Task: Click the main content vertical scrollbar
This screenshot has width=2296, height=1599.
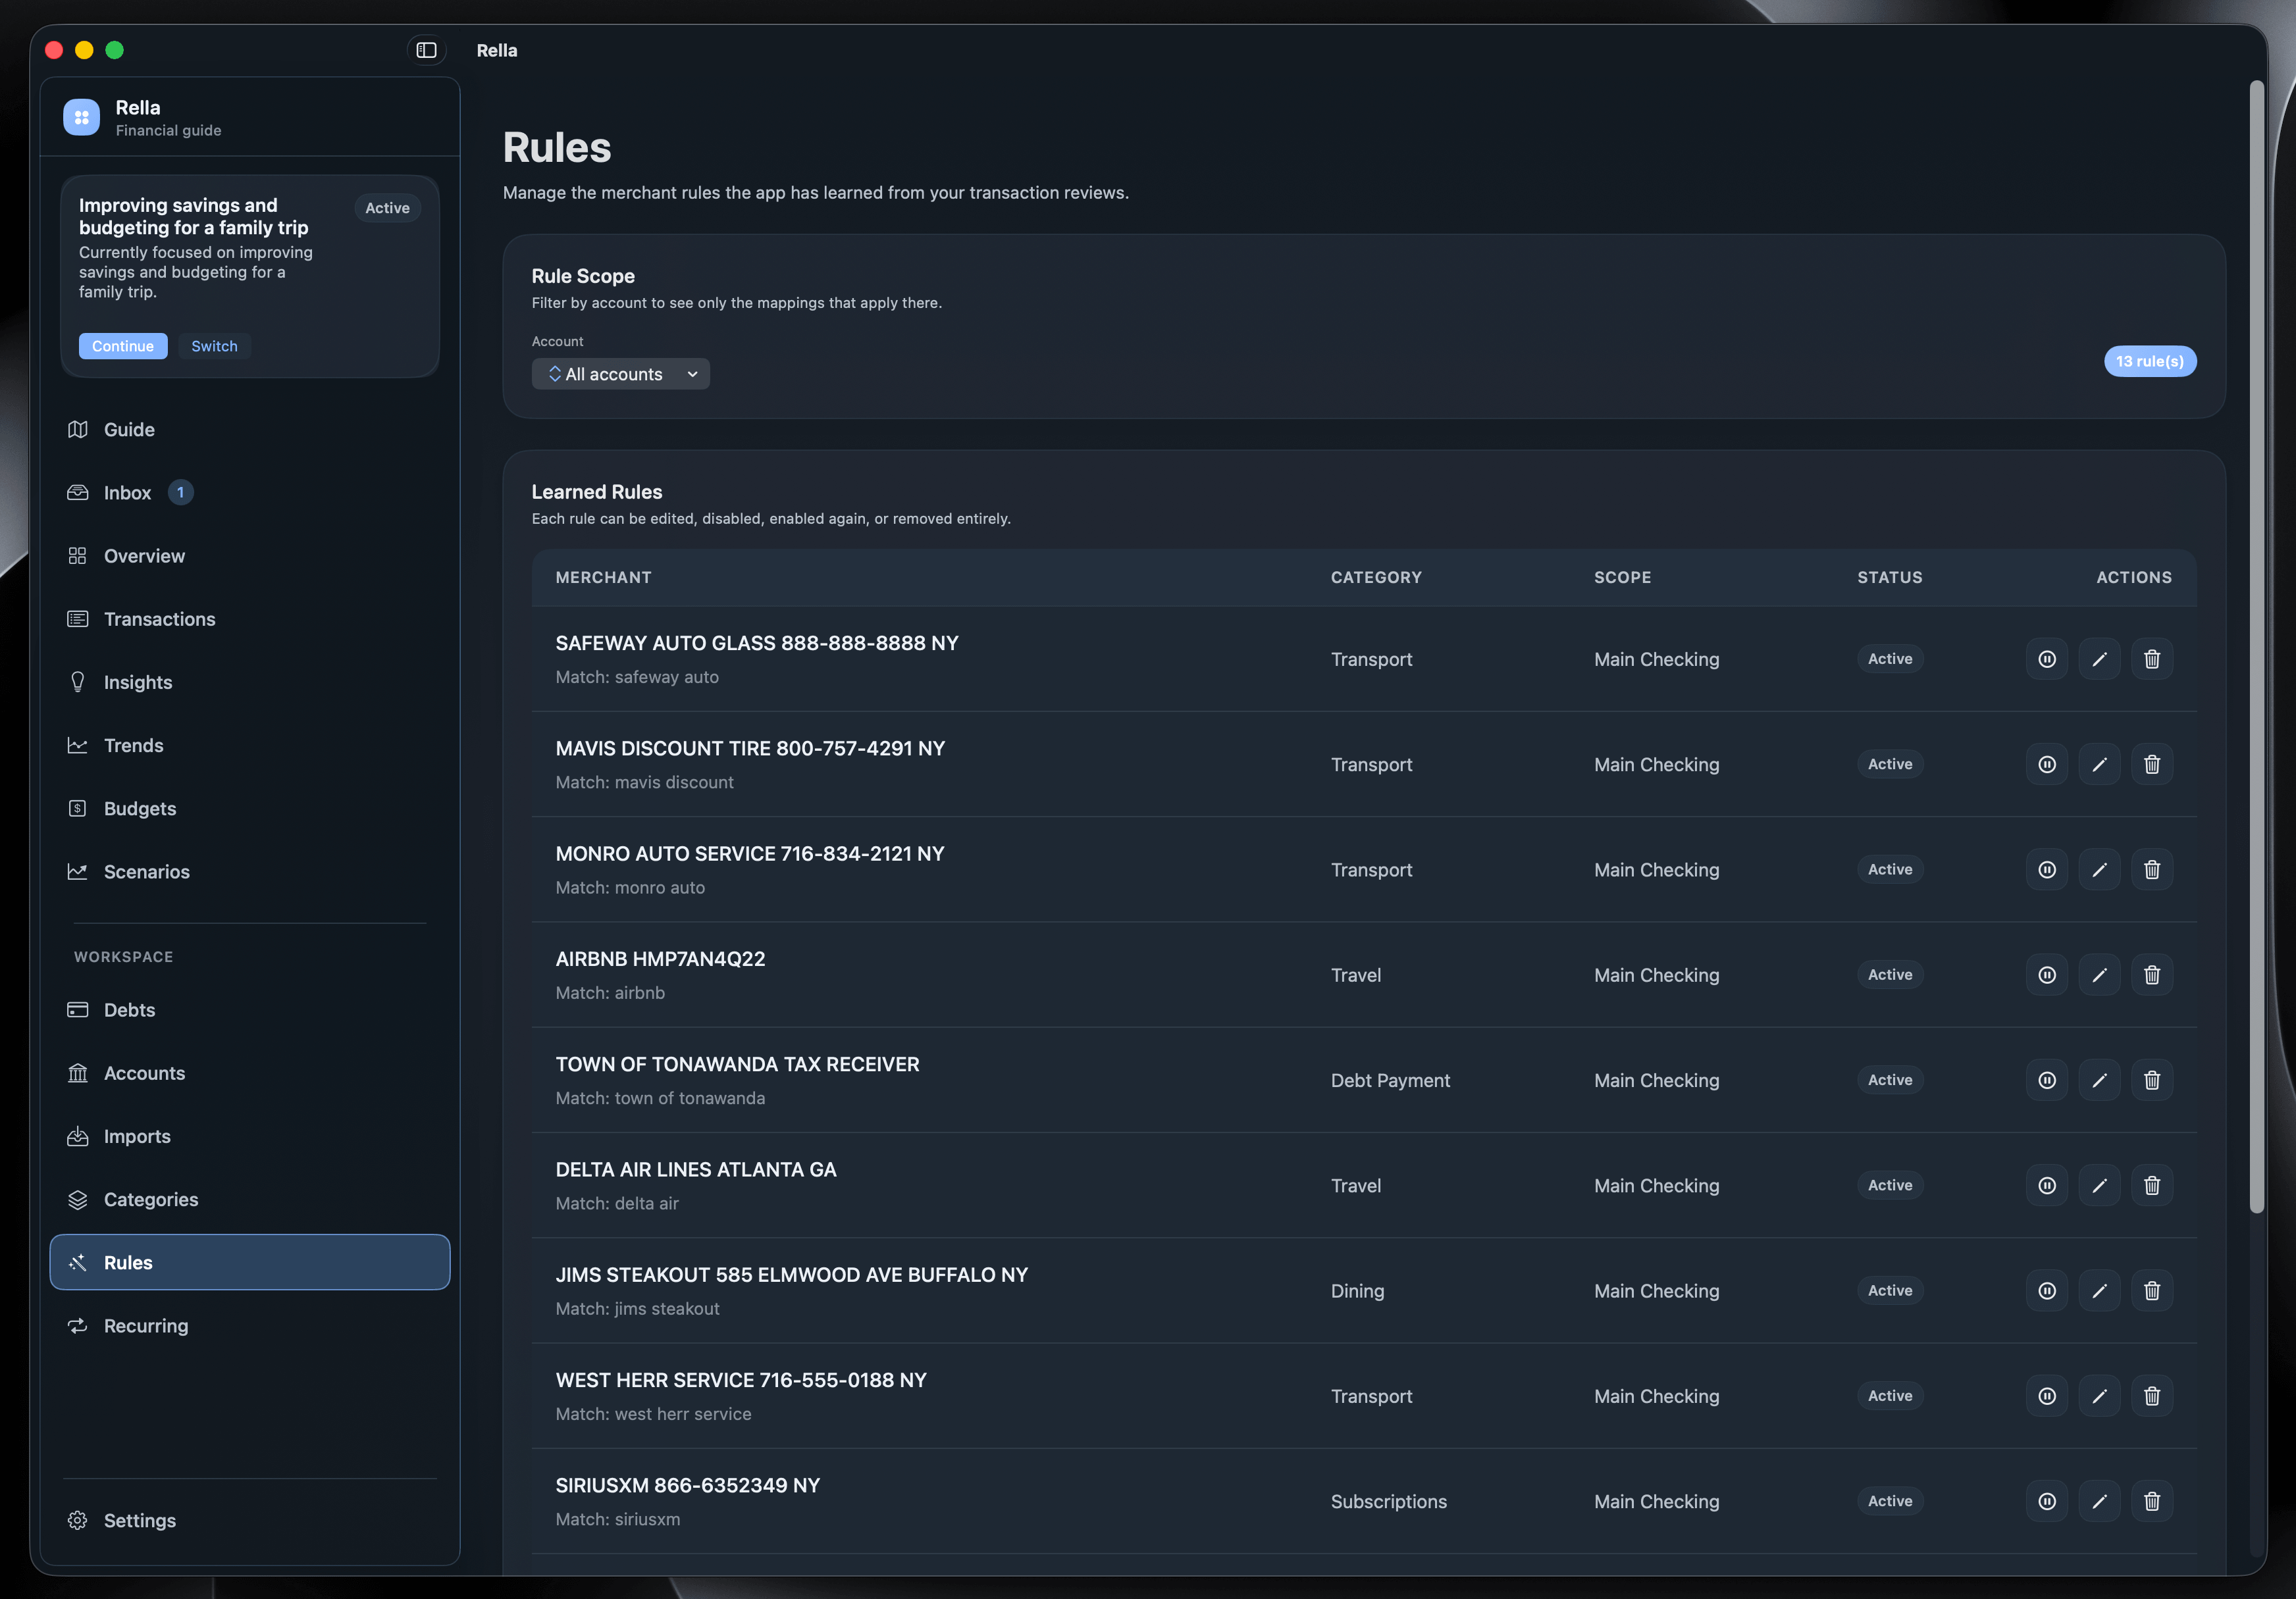Action: tap(2256, 647)
